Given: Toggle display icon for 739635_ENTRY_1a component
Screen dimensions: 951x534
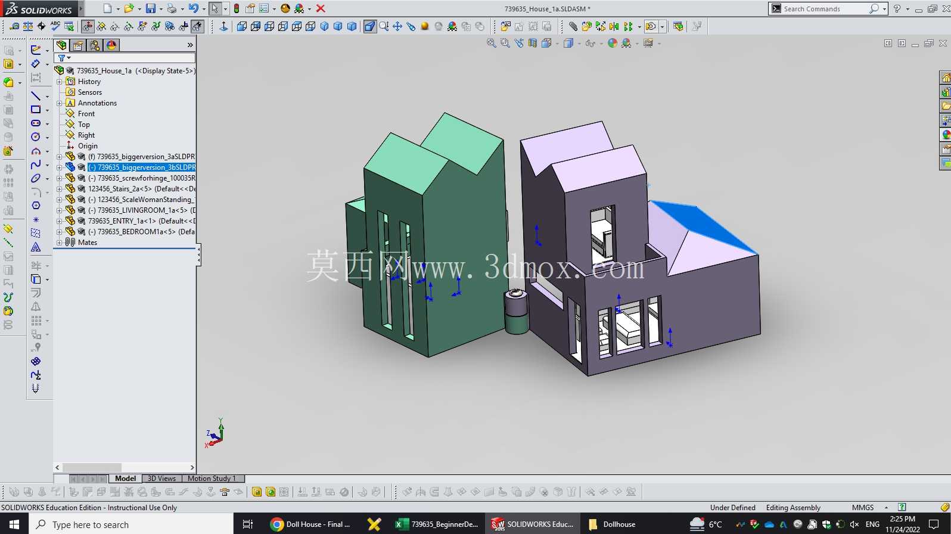Looking at the screenshot, I should (x=81, y=221).
